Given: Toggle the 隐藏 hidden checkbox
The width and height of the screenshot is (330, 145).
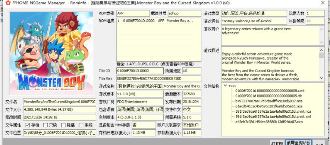Looking at the screenshot, I should [x=63, y=125].
